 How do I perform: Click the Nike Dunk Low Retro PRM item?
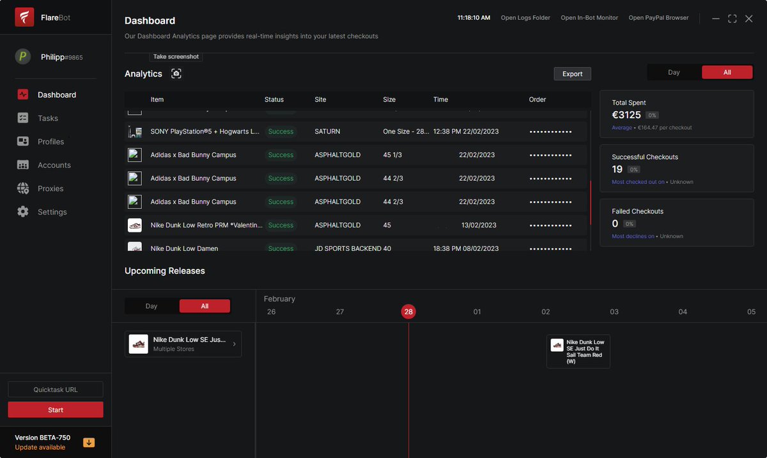pos(206,225)
